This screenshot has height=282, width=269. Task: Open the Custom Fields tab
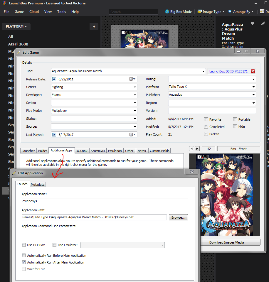tap(159, 151)
